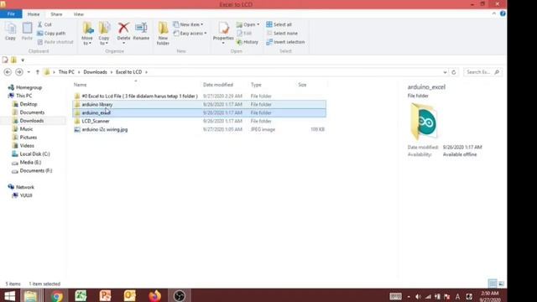Sort by the Type column header
This screenshot has height=302, width=537.
256,85
